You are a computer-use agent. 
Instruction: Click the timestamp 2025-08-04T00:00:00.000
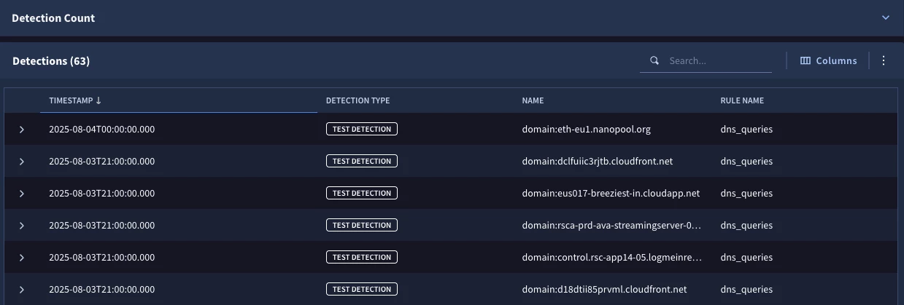[x=101, y=130]
